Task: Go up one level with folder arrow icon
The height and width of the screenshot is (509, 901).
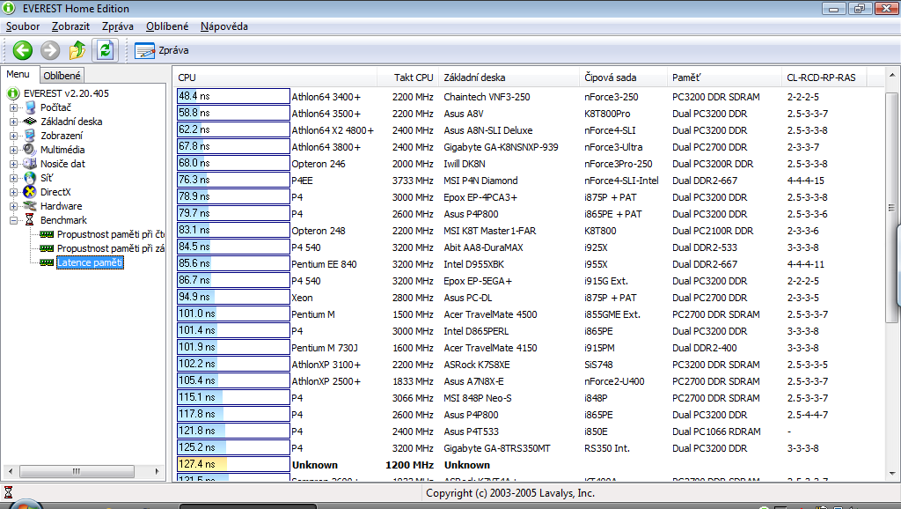Action: tap(77, 50)
